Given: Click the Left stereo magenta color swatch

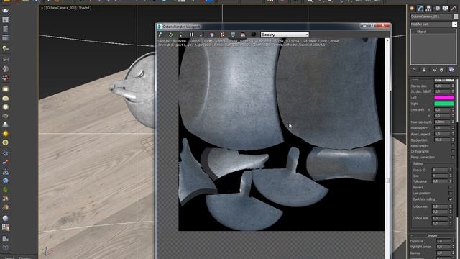Looking at the screenshot, I should pos(444,98).
